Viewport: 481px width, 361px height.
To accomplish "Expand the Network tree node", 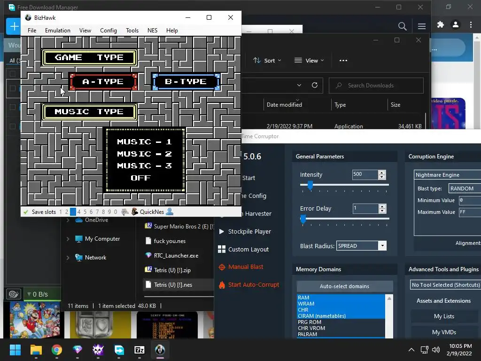I will (68, 258).
